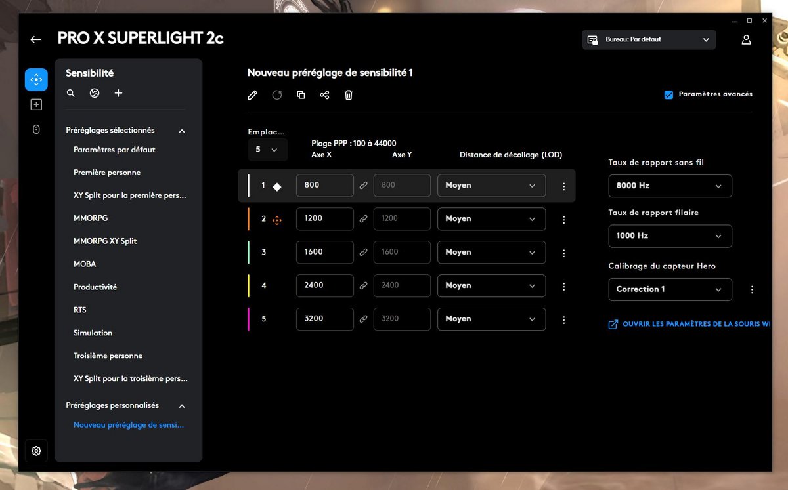Select the RTS preset
Screen dimensions: 788x490
pyautogui.click(x=79, y=310)
